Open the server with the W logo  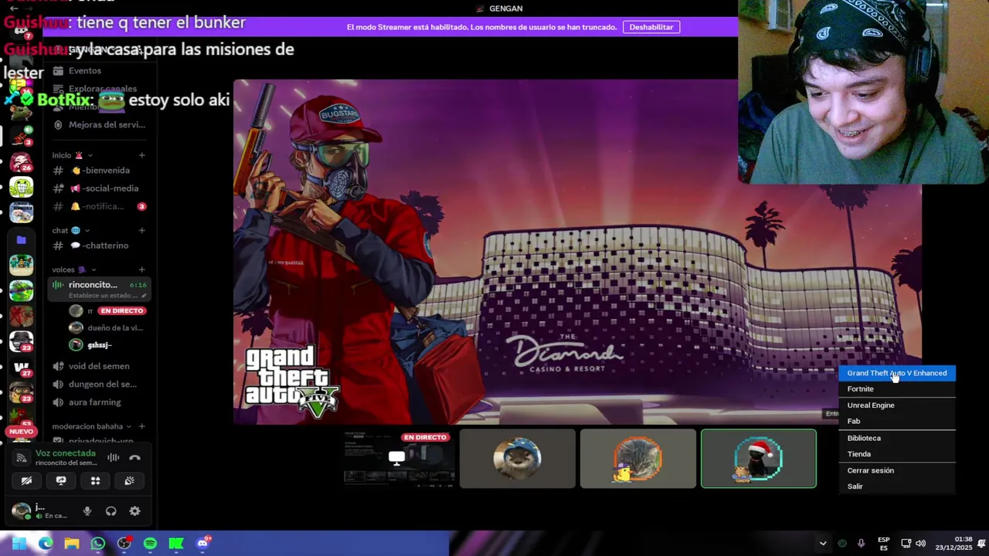21,367
